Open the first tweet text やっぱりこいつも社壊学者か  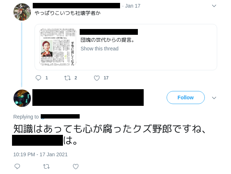click(x=68, y=13)
